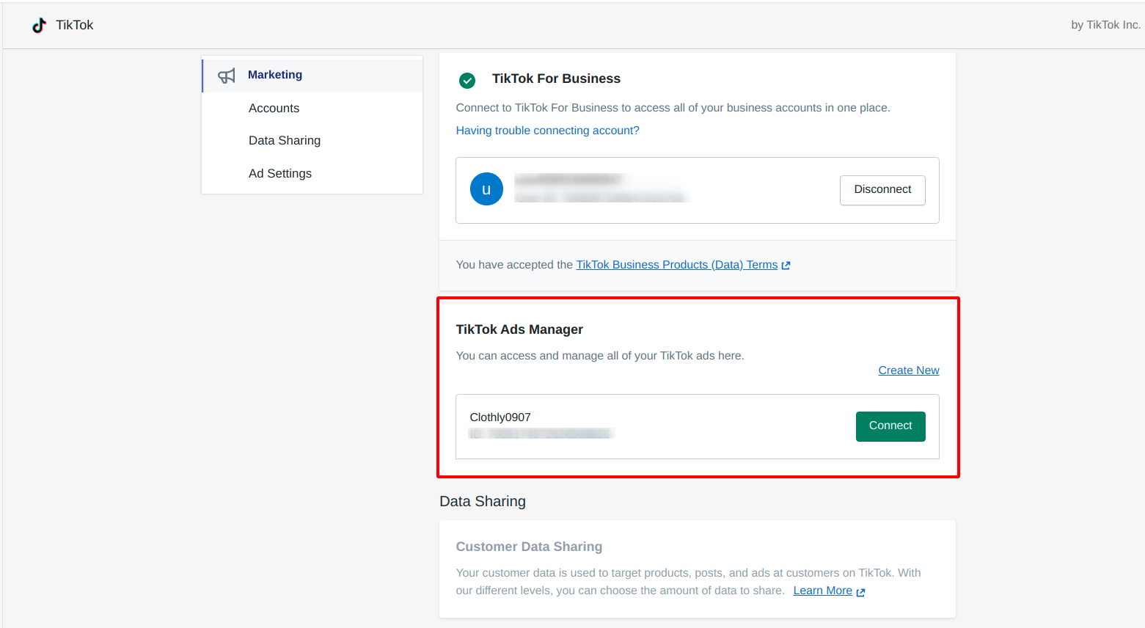Click the Marketing megaphone icon
Viewport: 1145px width, 628px height.
(x=227, y=76)
